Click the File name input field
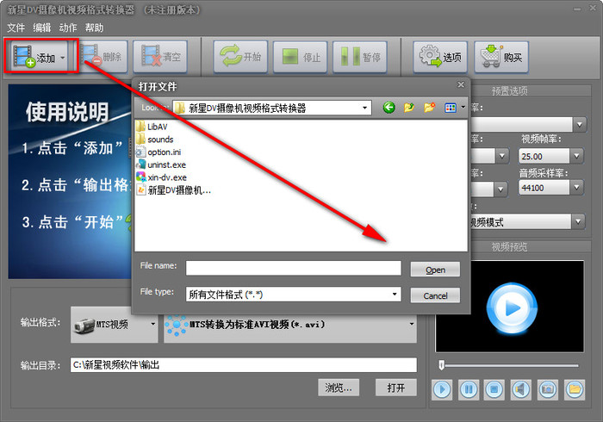603x422 pixels. click(x=294, y=268)
